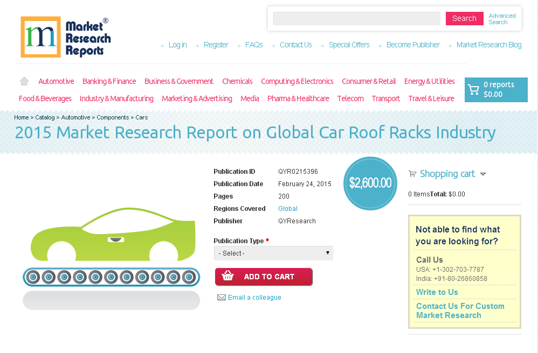Click the basket icon on Add to Cart
This screenshot has width=538, height=353.
(229, 276)
